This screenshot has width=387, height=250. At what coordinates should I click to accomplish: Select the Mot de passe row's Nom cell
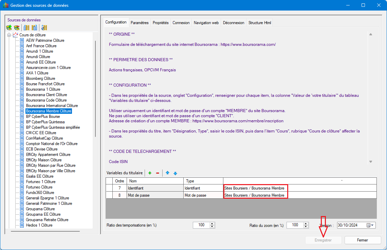[155, 195]
